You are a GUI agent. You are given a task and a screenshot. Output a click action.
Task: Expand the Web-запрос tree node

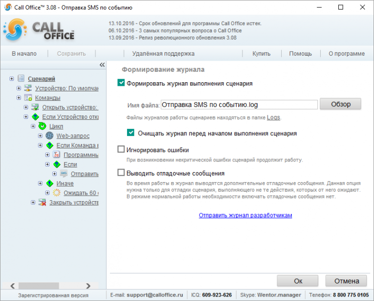click(40, 136)
